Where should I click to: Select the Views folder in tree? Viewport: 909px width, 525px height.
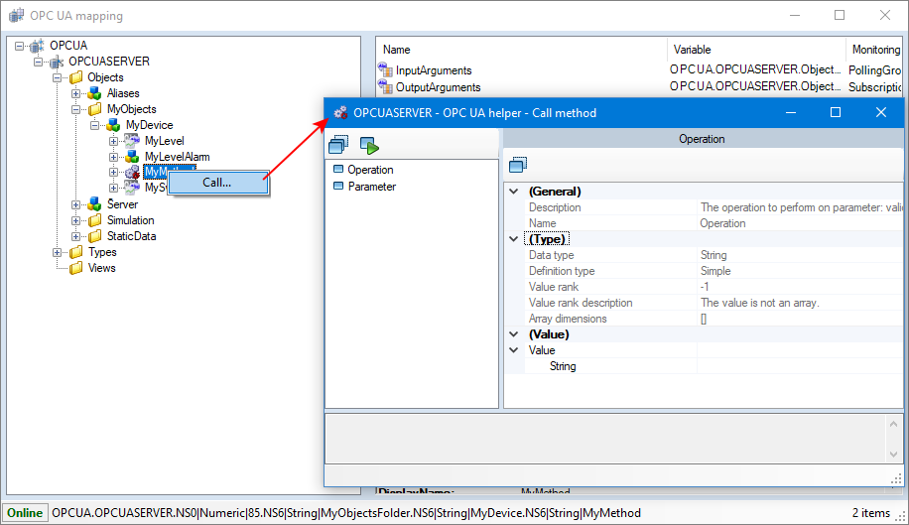[101, 268]
